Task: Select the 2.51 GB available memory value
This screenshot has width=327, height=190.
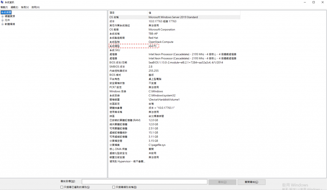Action: (153, 128)
